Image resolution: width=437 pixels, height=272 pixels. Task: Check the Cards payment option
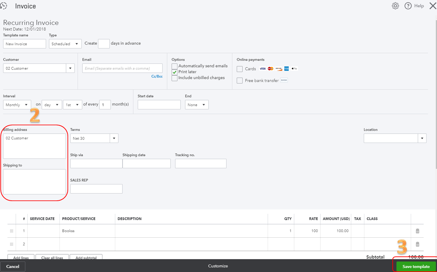tap(239, 69)
